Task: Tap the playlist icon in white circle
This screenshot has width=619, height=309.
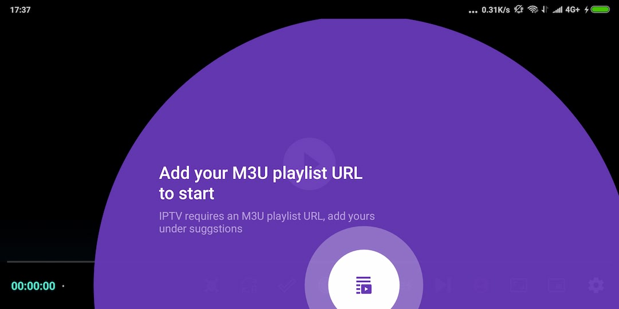Action: [x=363, y=285]
